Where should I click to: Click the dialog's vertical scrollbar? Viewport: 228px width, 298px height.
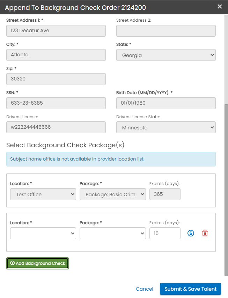click(226, 190)
